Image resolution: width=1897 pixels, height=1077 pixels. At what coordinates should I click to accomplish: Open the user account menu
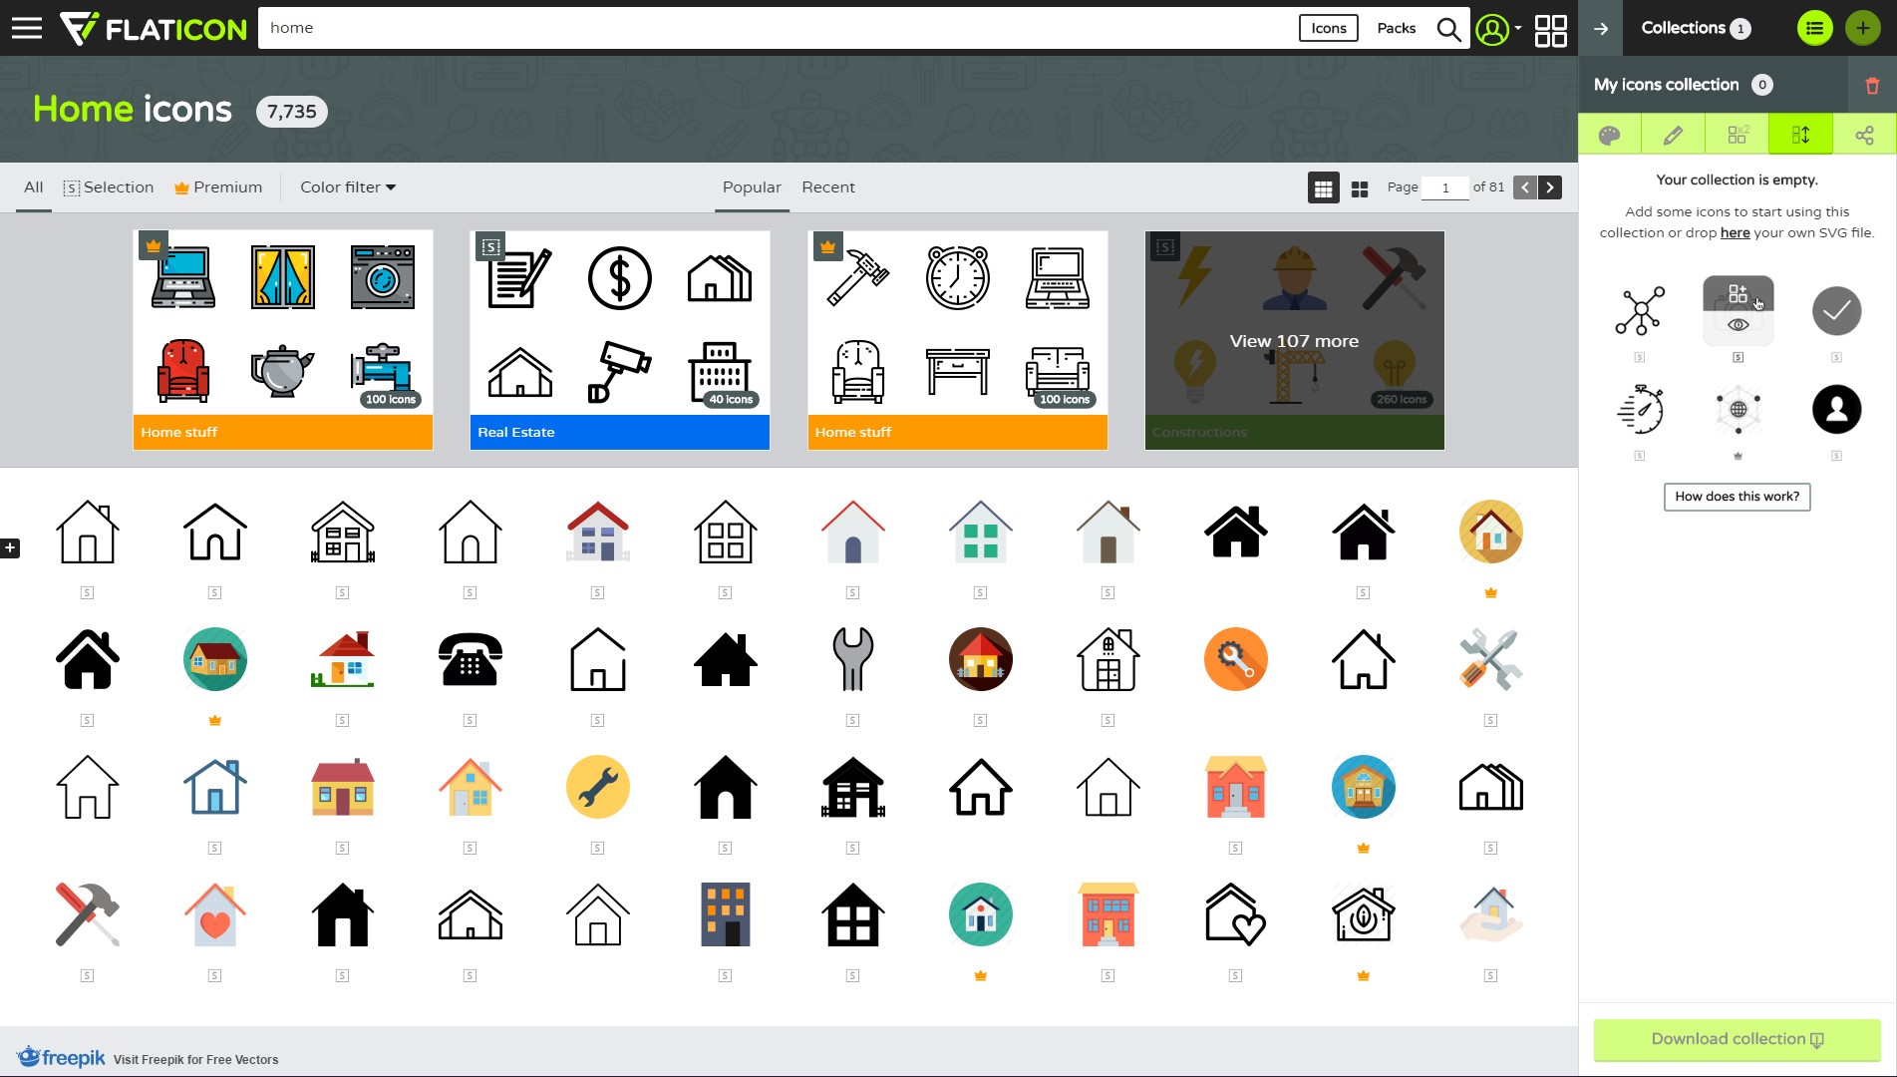click(1491, 28)
